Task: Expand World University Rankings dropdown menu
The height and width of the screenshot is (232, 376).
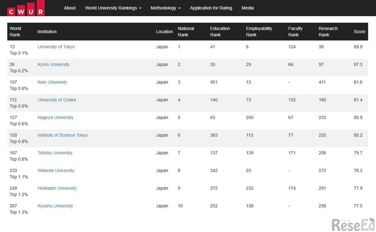Action: [113, 8]
